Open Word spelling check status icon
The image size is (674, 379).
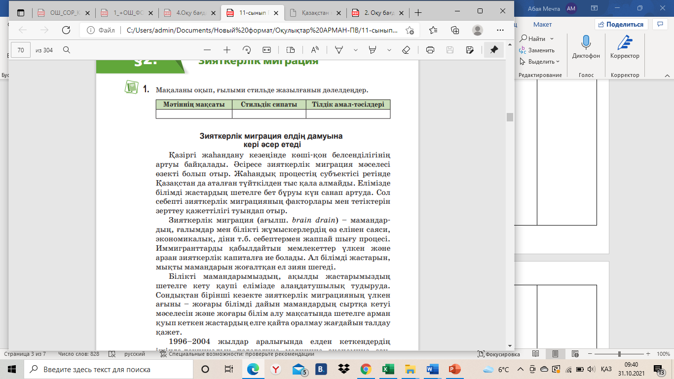pyautogui.click(x=112, y=354)
